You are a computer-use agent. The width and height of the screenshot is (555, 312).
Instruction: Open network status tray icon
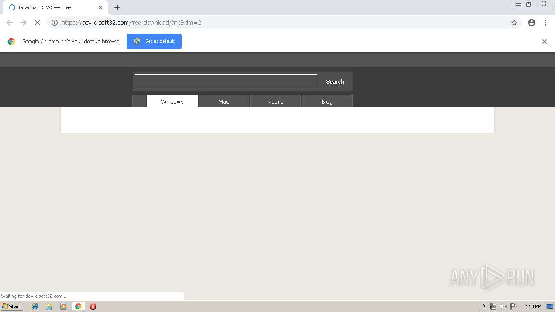493,306
